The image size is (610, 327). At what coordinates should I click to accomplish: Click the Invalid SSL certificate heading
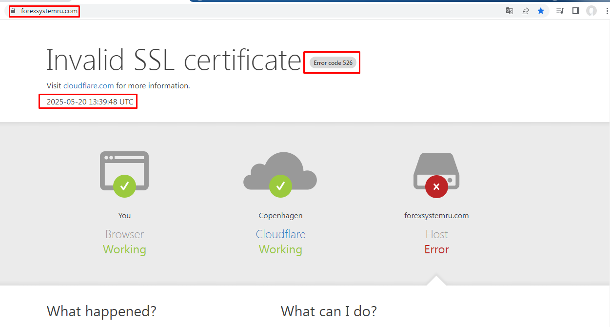[x=174, y=61]
